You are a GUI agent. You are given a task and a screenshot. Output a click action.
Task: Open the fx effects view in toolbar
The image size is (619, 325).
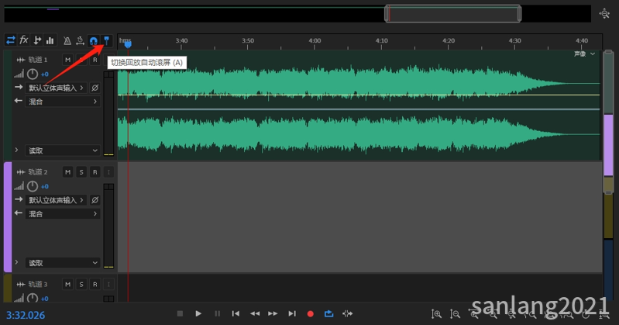coord(24,40)
